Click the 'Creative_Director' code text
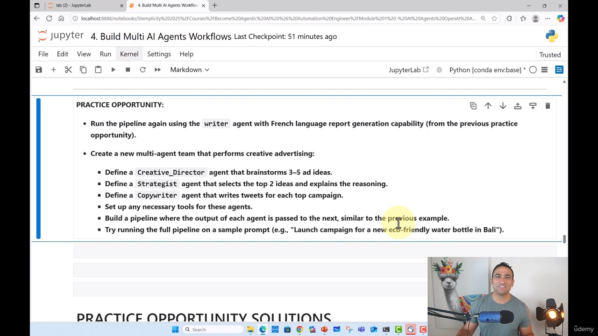 (x=171, y=172)
